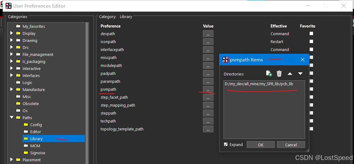Click the Signoise folder icon
This screenshot has width=354, height=164.
[26, 153]
